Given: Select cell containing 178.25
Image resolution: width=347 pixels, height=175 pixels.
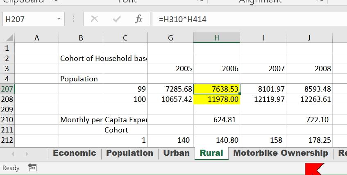Looking at the screenshot, I should [x=309, y=140].
